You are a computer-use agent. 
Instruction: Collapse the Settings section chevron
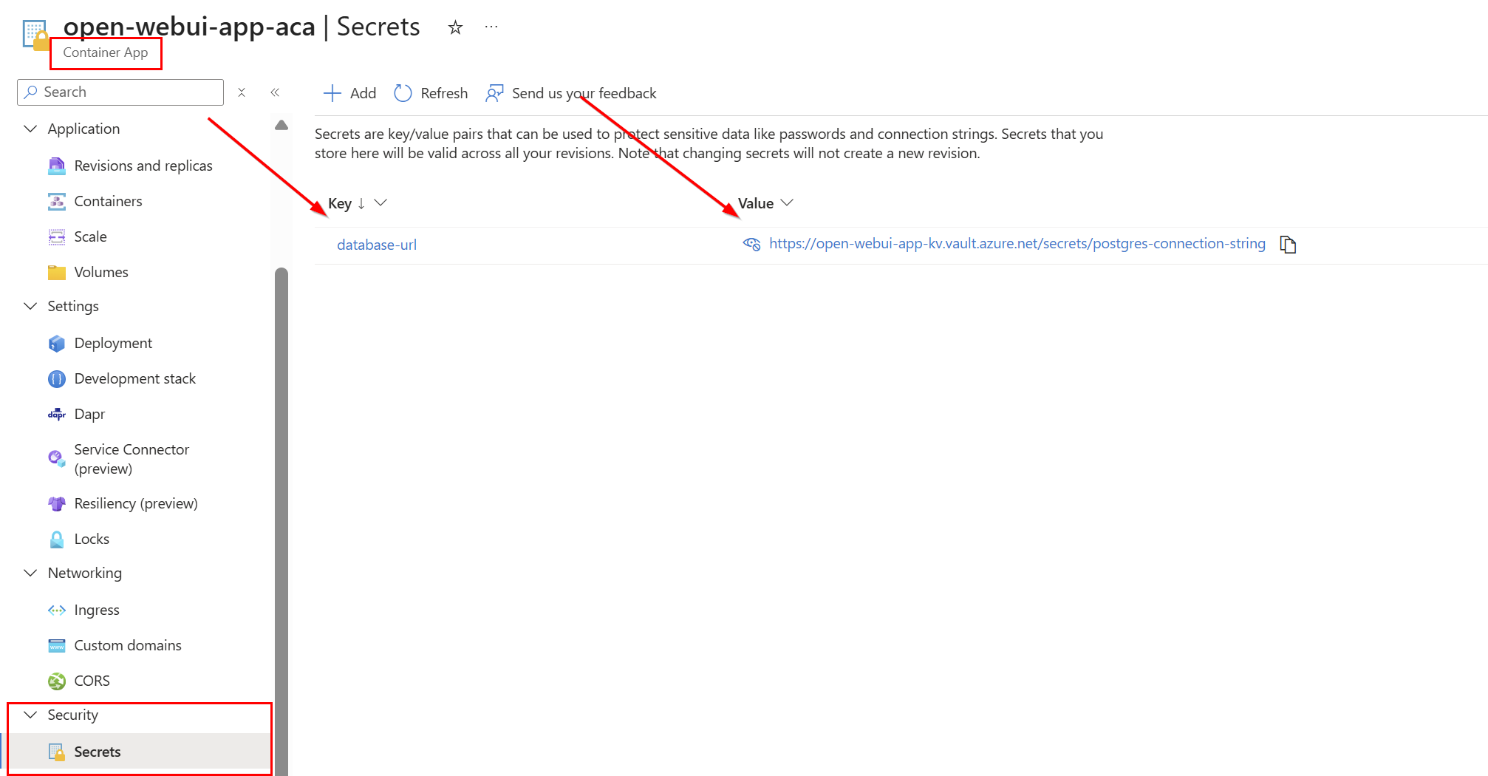click(30, 306)
